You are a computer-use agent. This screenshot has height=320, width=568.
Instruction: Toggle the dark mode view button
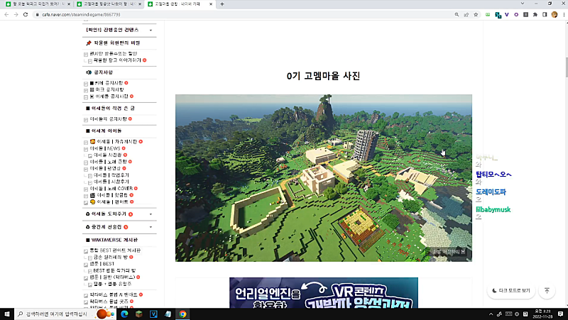[x=510, y=290]
